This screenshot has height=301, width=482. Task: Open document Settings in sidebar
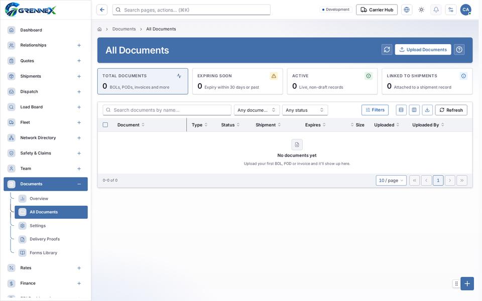[51, 226]
